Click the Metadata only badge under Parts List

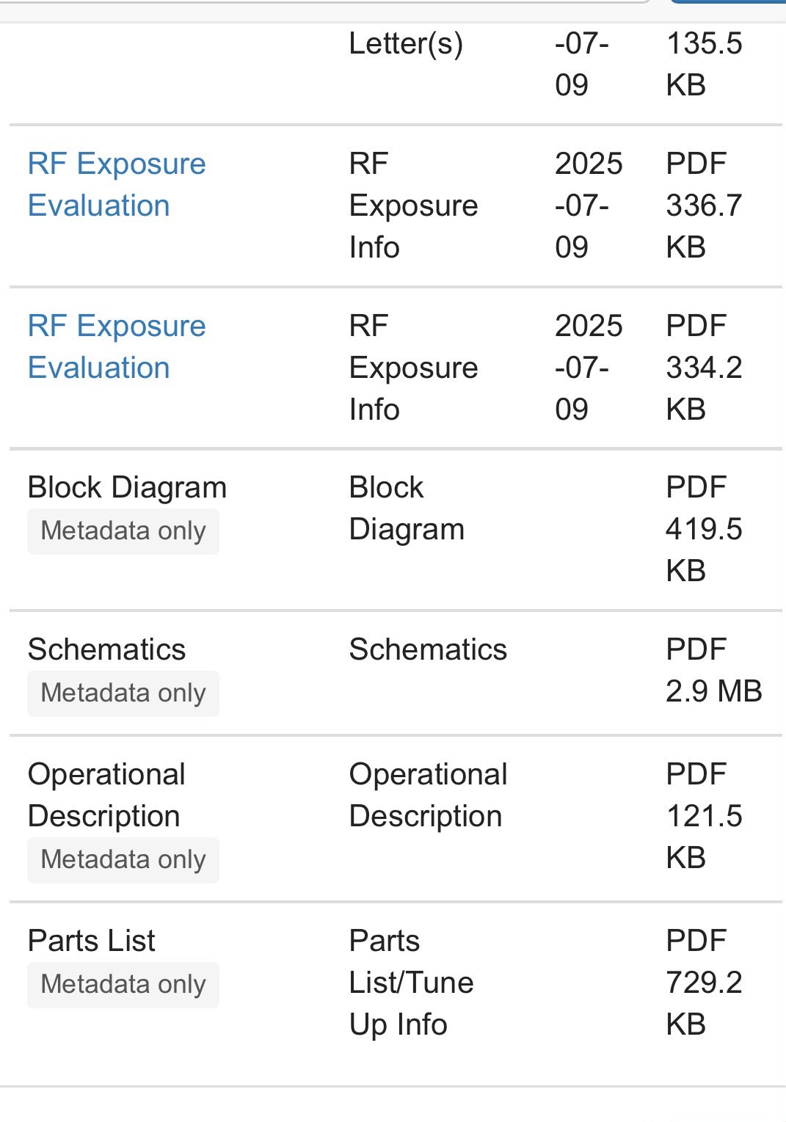click(x=123, y=984)
